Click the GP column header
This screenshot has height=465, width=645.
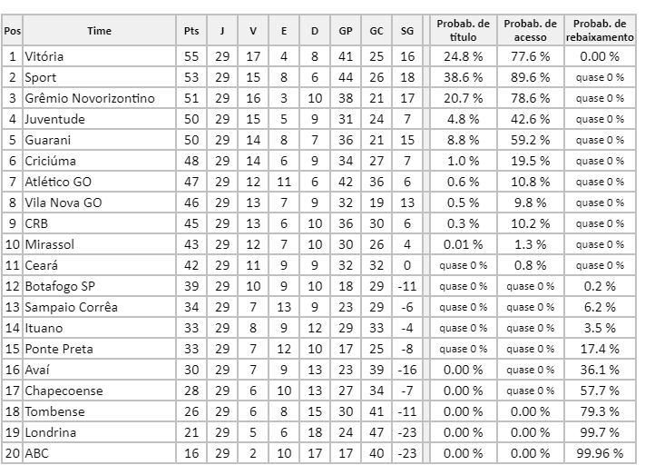[x=346, y=31]
